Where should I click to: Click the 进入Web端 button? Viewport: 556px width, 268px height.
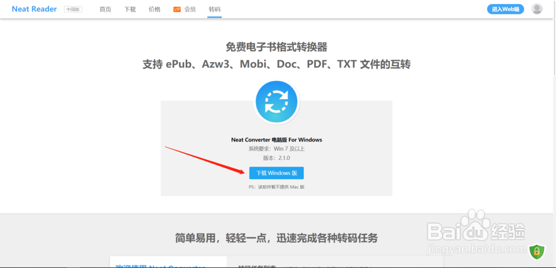coord(505,9)
